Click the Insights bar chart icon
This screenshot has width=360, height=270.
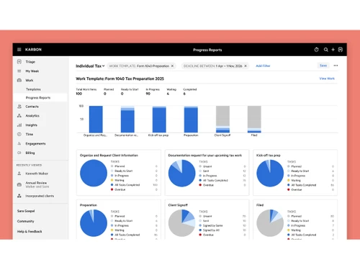click(x=19, y=125)
